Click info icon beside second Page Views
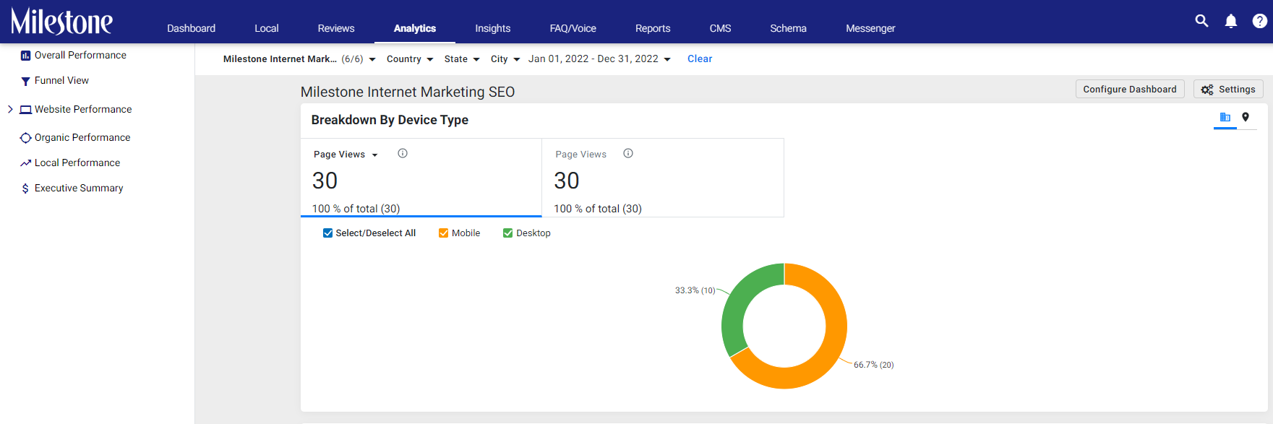Viewport: 1273px width, 424px height. tap(628, 153)
